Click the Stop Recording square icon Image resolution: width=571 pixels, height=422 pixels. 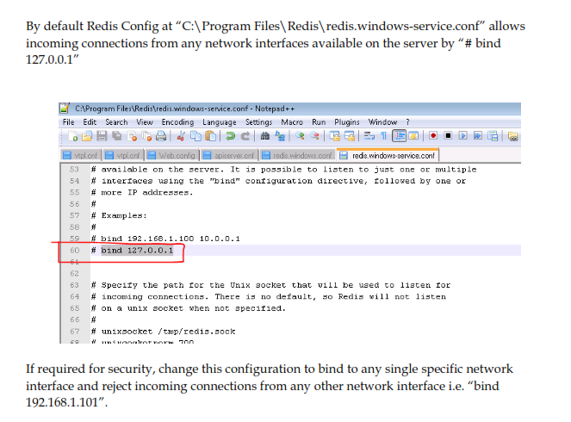(x=448, y=136)
